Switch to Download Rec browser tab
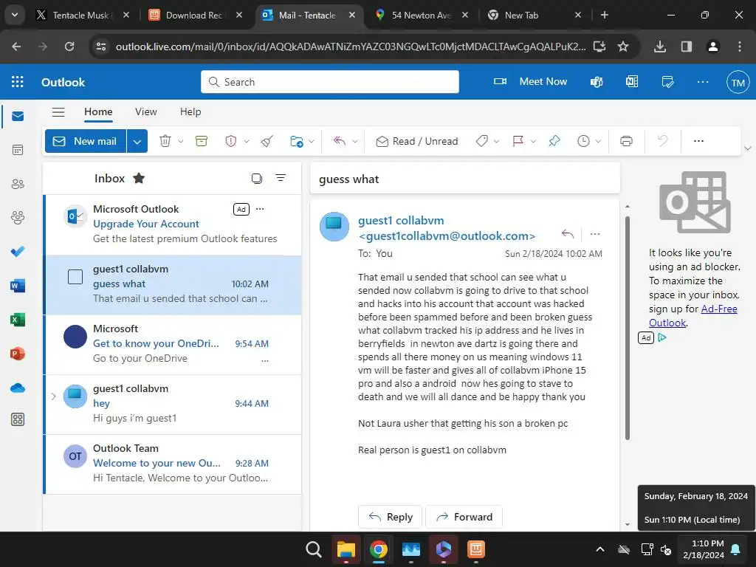 pos(194,16)
